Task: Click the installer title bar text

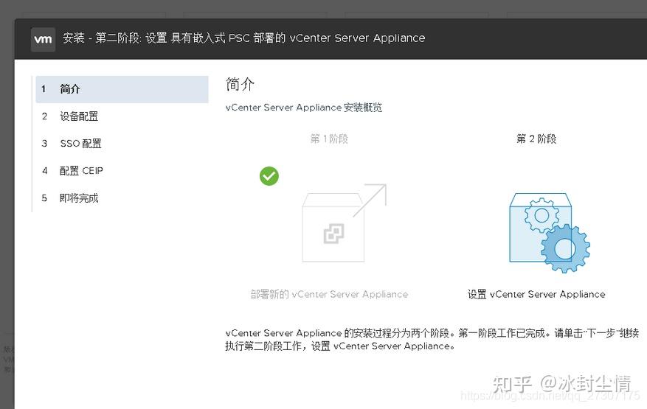Action: click(244, 38)
